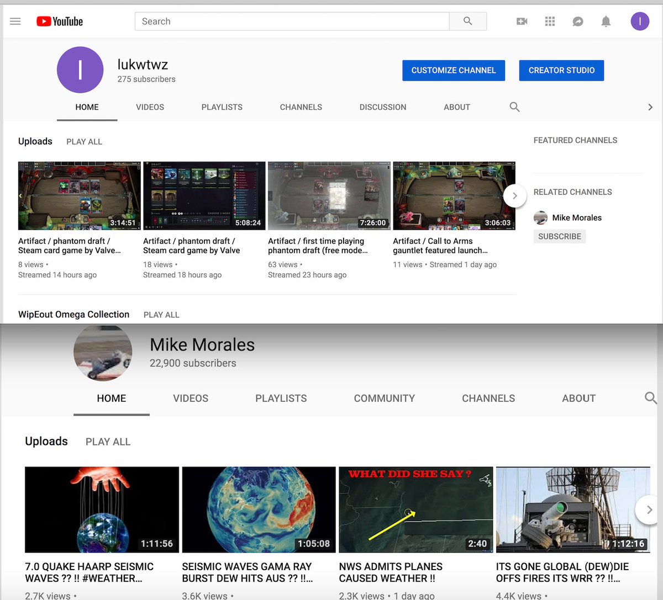Select Mike Morales Home tab

click(112, 399)
